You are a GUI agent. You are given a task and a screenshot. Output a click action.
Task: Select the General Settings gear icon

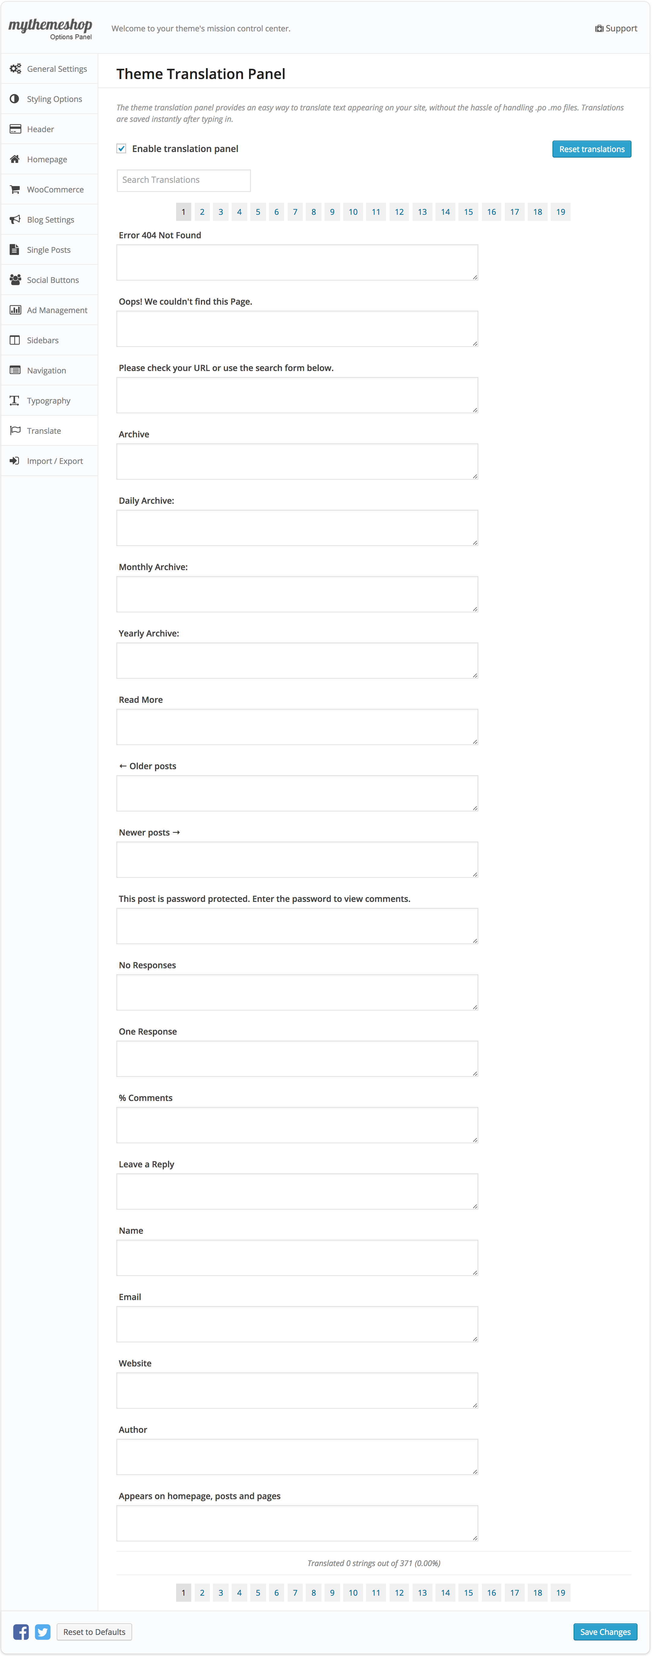[15, 68]
